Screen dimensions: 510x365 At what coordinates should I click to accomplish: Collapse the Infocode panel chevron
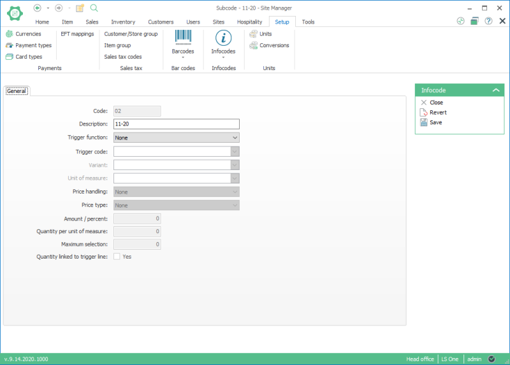pyautogui.click(x=496, y=90)
